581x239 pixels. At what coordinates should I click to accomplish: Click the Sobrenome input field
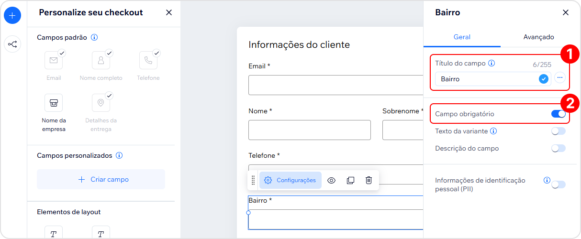(x=402, y=130)
